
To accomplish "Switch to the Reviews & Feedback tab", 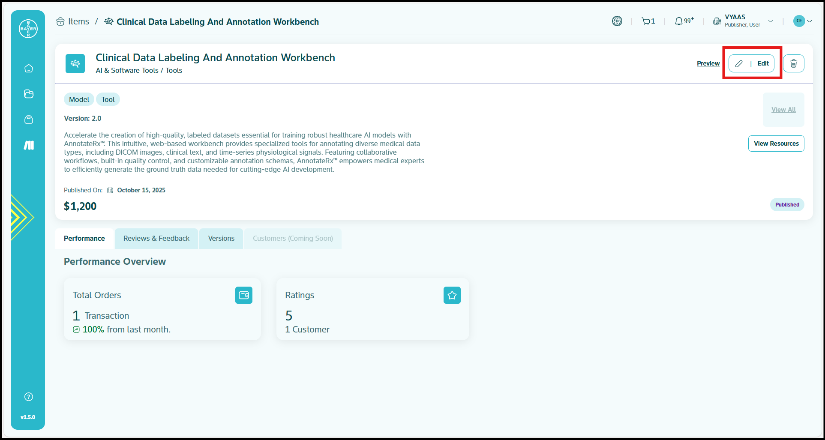I will pos(156,239).
